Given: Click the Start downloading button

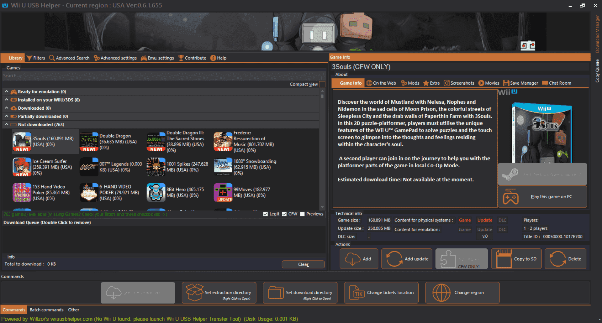Looking at the screenshot, I should (138, 293).
